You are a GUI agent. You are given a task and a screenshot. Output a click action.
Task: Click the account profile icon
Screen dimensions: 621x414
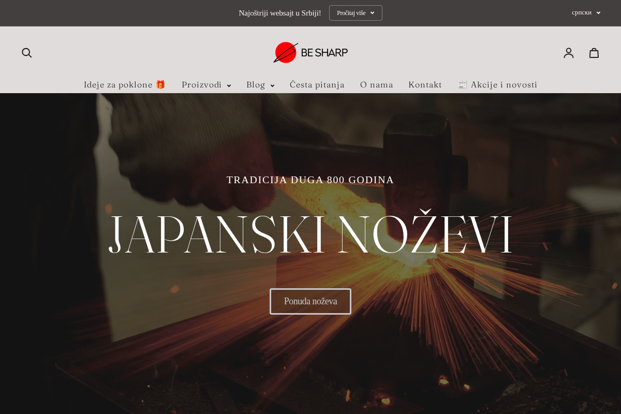click(569, 52)
